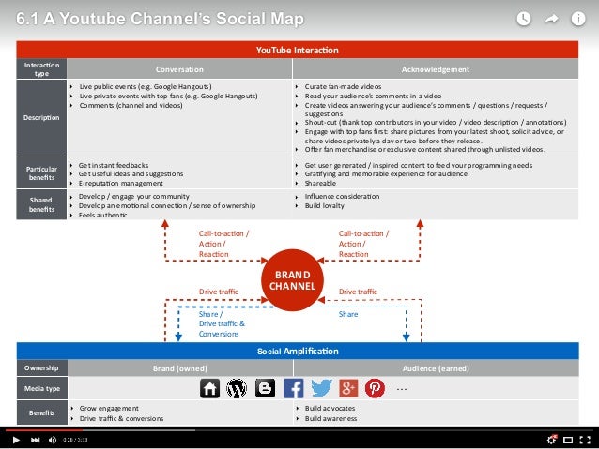This screenshot has width=599, height=449.
Task: Click the Interaction type label
Action: (41, 69)
